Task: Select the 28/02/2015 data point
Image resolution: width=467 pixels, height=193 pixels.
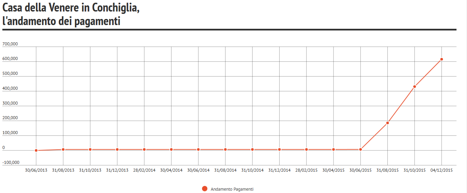Action: (306, 149)
